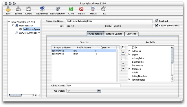
Task: Click the Available list scroll up arrow
Action: click(172, 77)
